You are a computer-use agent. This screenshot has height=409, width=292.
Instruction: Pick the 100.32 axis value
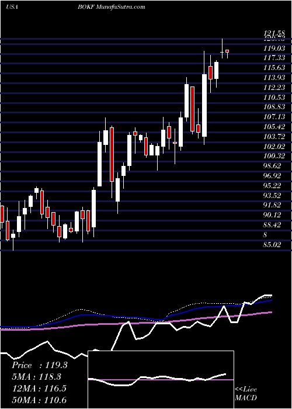tap(274, 157)
